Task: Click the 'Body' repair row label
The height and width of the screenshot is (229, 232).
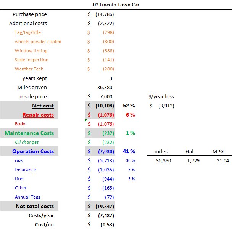Action: tap(20, 124)
